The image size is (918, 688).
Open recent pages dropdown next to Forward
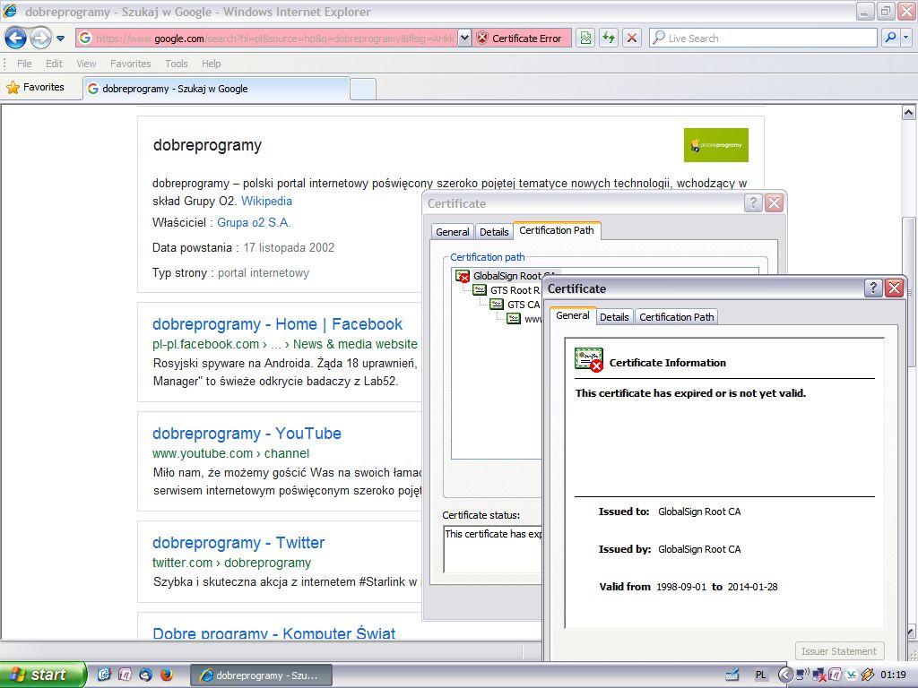coord(60,39)
